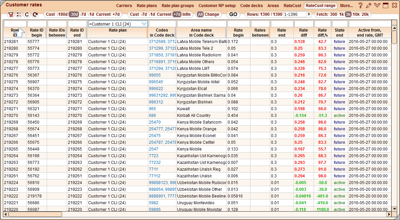Refresh the rates table with the reload arrow

(35, 14)
